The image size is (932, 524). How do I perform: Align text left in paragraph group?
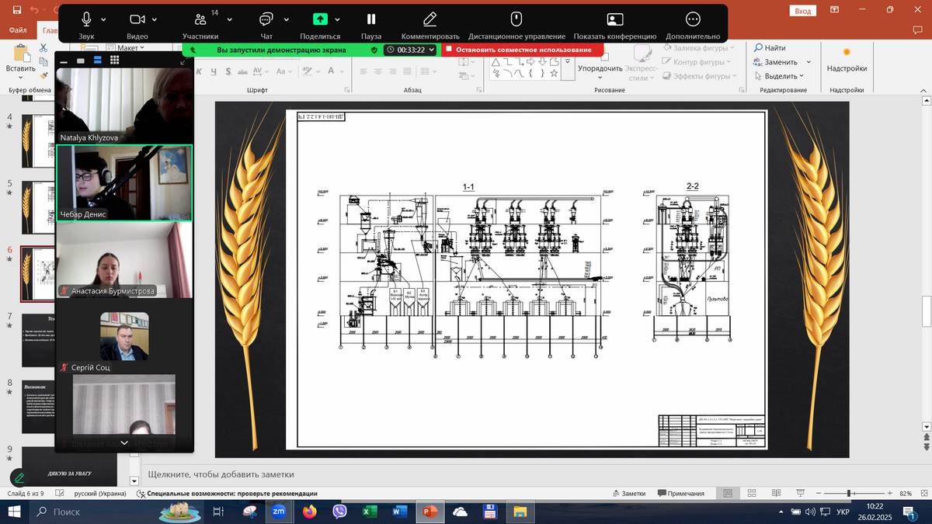(363, 71)
